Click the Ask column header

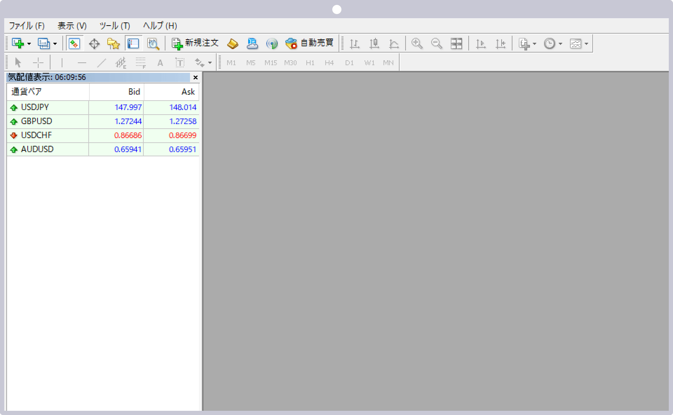[172, 92]
